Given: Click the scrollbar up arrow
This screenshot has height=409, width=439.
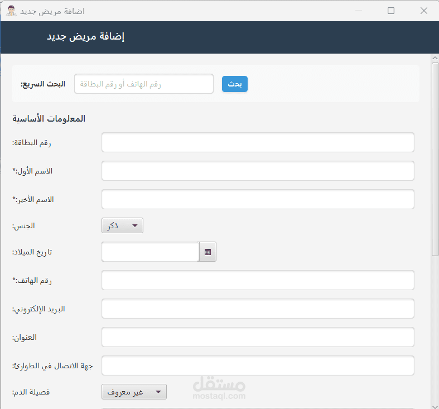Looking at the screenshot, I should [x=435, y=58].
